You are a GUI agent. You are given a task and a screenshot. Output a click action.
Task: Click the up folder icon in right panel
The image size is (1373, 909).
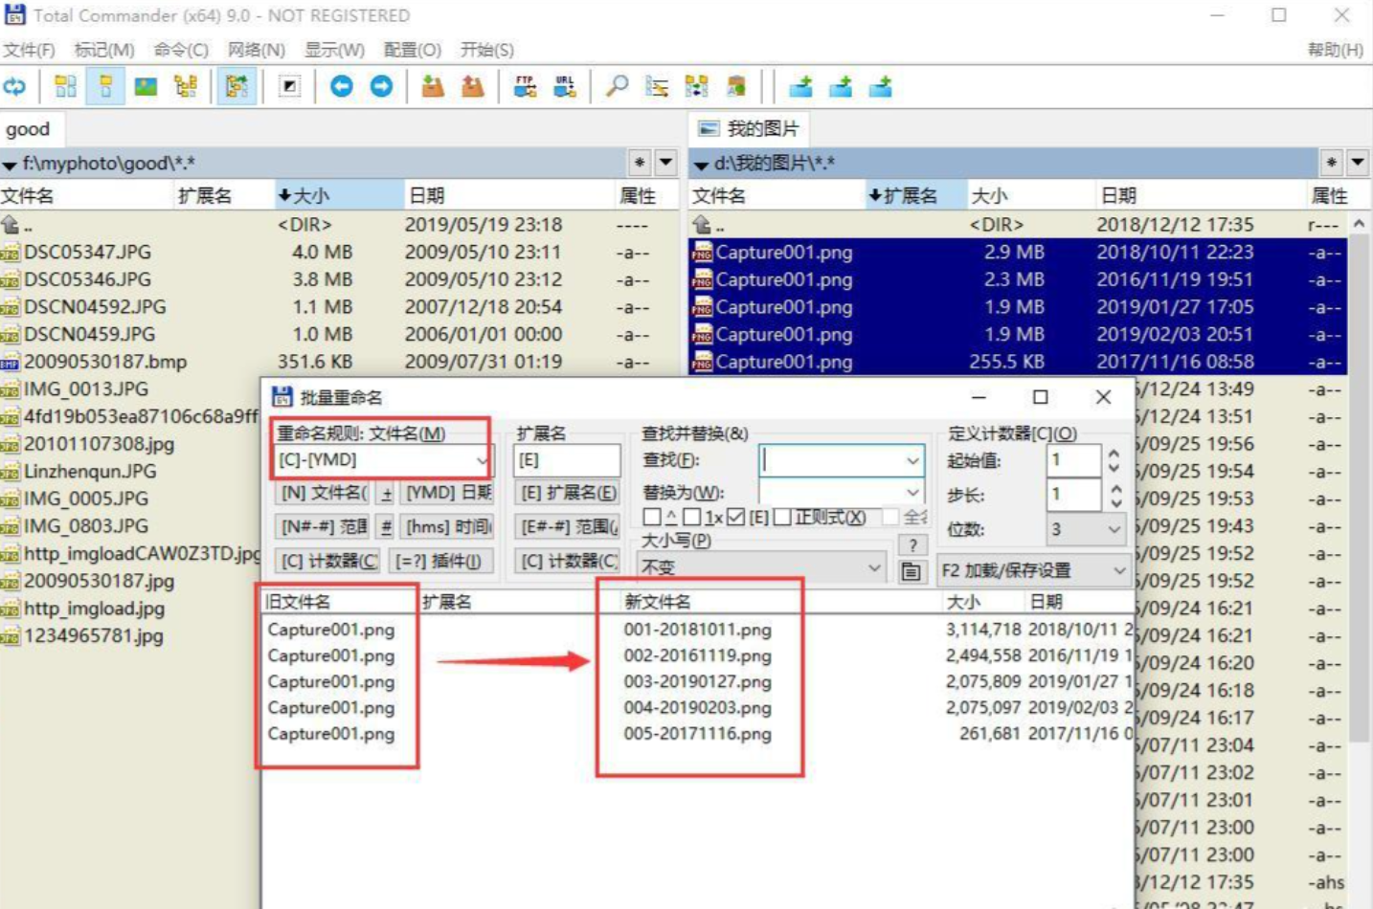(702, 225)
